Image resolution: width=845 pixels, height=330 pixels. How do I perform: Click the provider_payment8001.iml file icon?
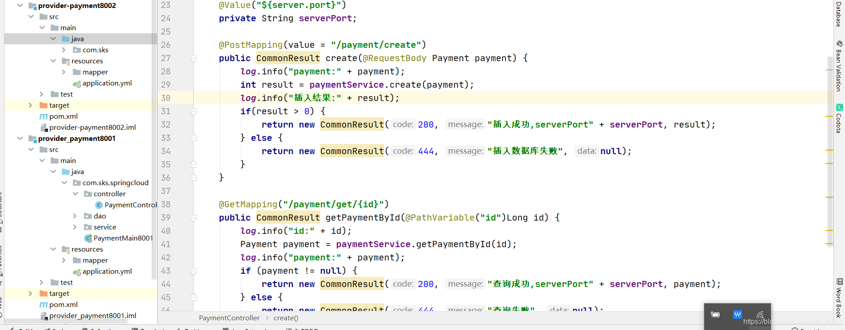[44, 316]
